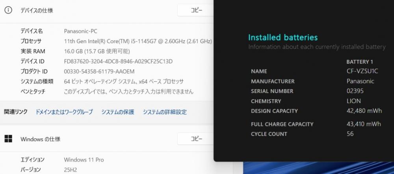Click the Windows logo icon beside Windows の仕様

click(x=8, y=139)
